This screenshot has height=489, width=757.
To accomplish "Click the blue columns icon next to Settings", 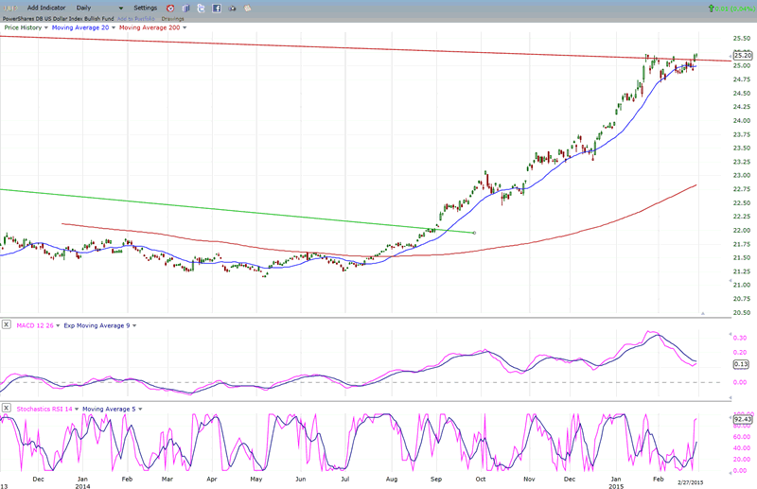I will tap(185, 8).
